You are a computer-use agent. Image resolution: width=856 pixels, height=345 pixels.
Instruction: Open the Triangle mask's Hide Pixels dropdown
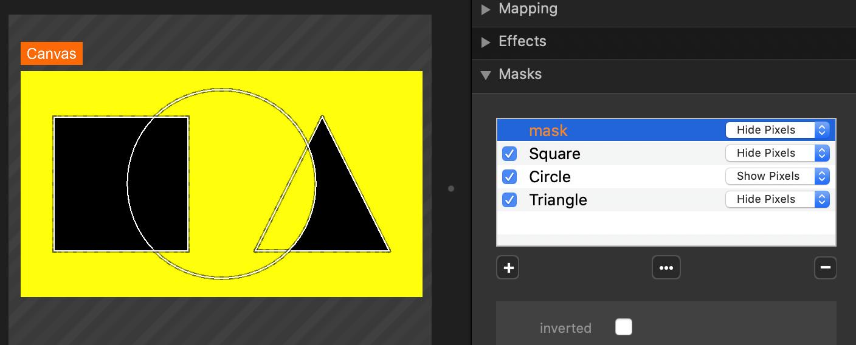pos(777,199)
